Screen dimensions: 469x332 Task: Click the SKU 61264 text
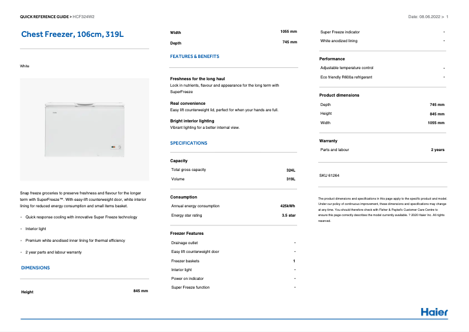(329, 175)
